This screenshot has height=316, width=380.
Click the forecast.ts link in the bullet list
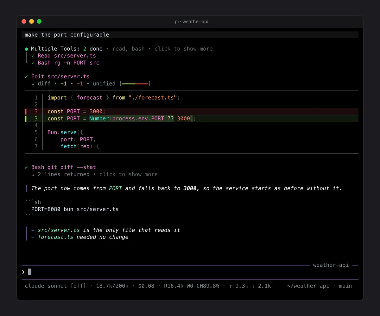coord(55,237)
